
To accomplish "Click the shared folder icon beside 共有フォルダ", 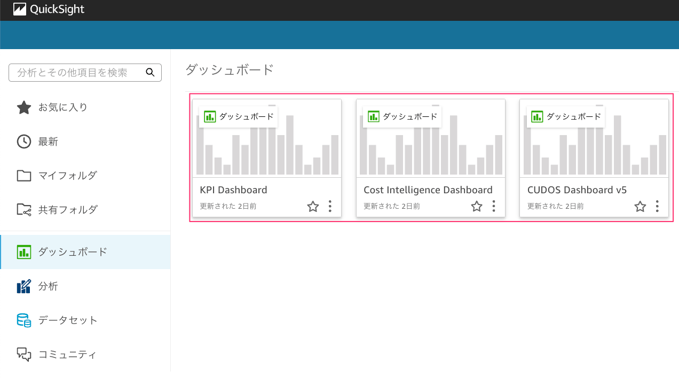I will (x=24, y=209).
